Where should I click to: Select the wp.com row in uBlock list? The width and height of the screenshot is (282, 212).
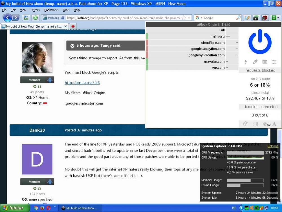pyautogui.click(x=192, y=68)
